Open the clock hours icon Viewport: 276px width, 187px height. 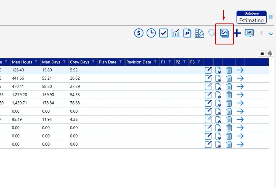pyautogui.click(x=151, y=33)
